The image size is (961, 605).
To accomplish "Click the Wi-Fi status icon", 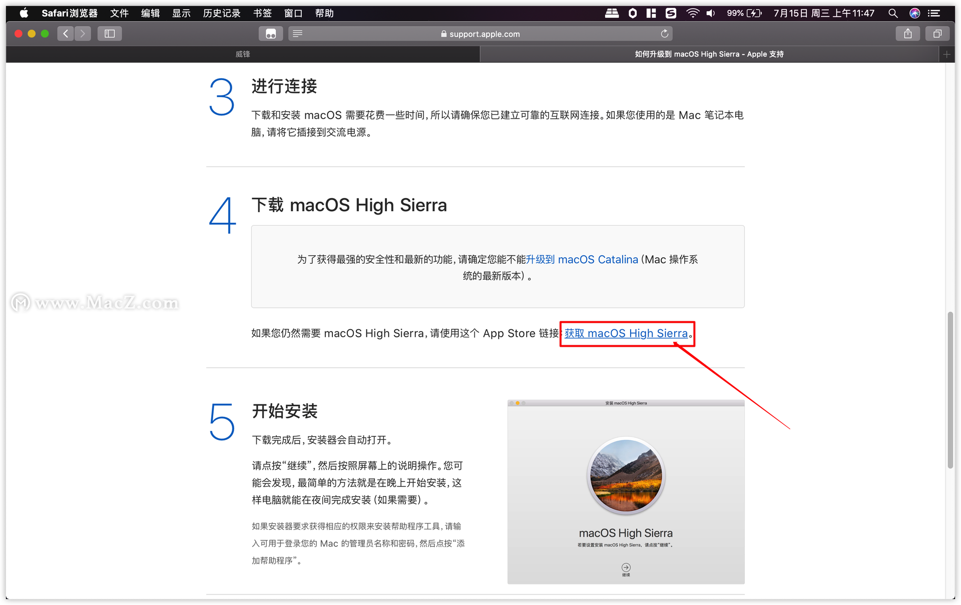I will click(x=692, y=13).
